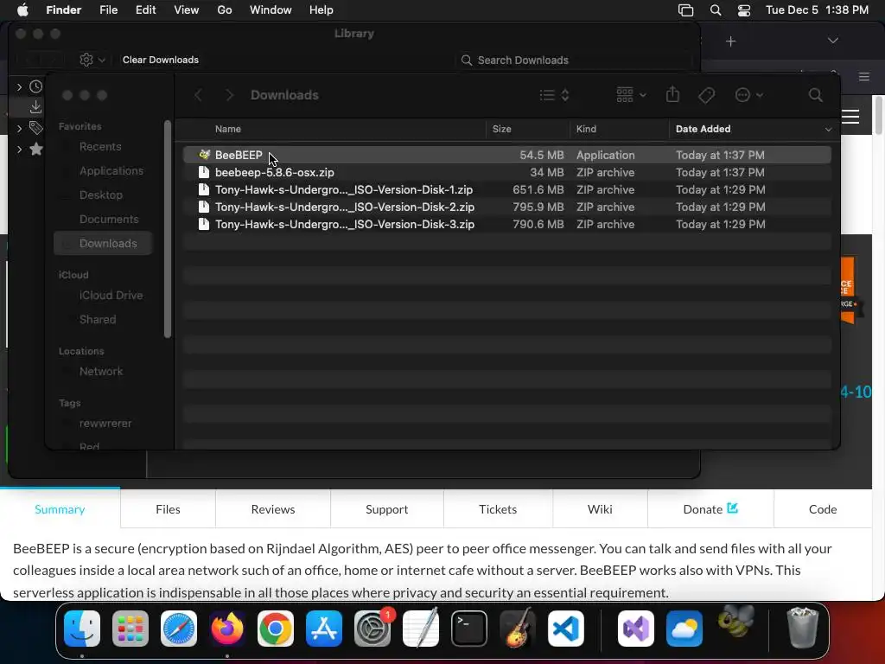Select the Tony Hawk Disk-1.zip file
Image resolution: width=885 pixels, height=664 pixels.
506,189
